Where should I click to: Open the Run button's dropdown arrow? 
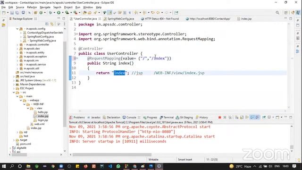[x=62, y=13]
